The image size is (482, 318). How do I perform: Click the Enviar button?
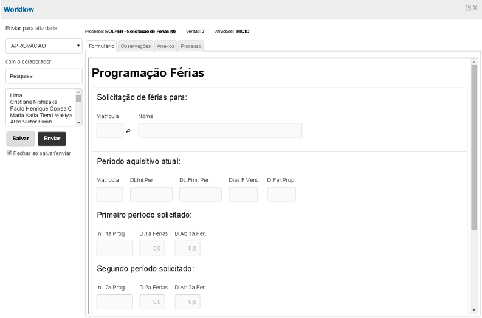pos(52,138)
